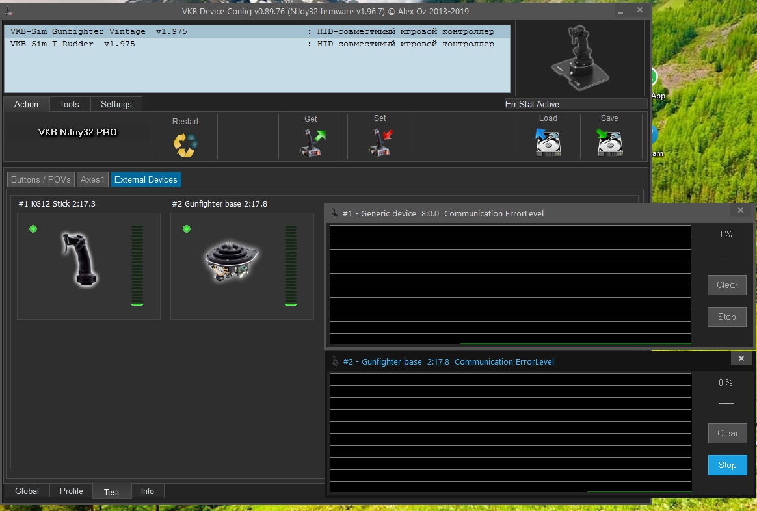Select VKB-Sim T-Rudder v1.975 device row
Screen dimensions: 757x511
click(257, 44)
